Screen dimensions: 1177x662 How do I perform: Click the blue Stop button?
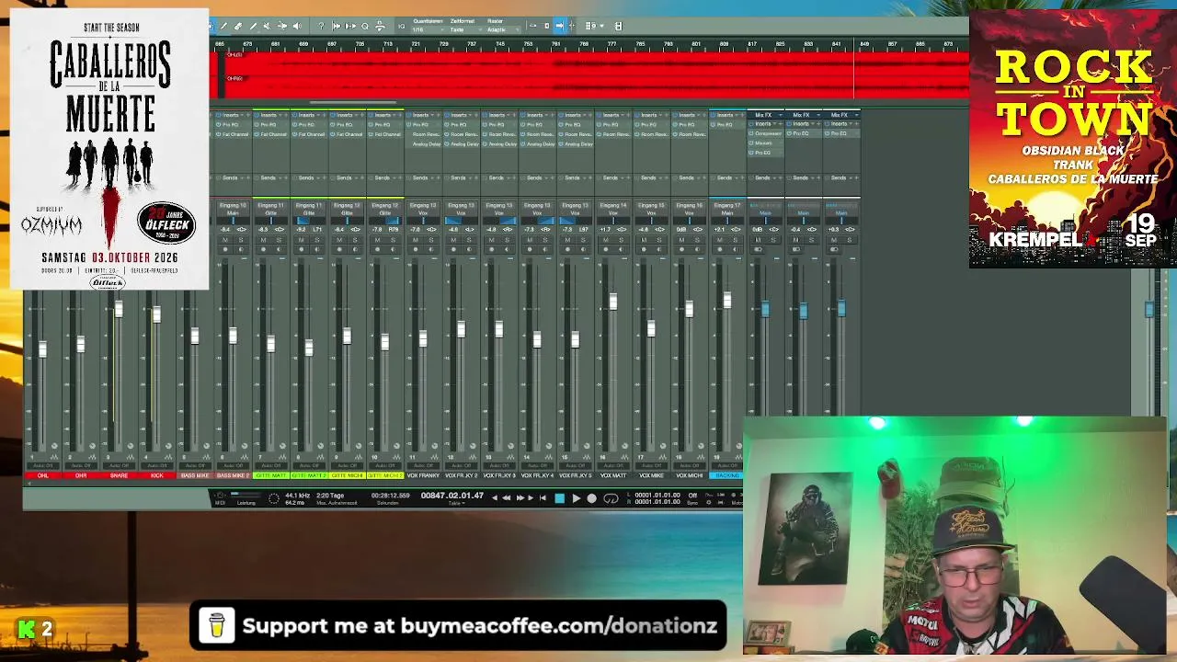point(559,498)
